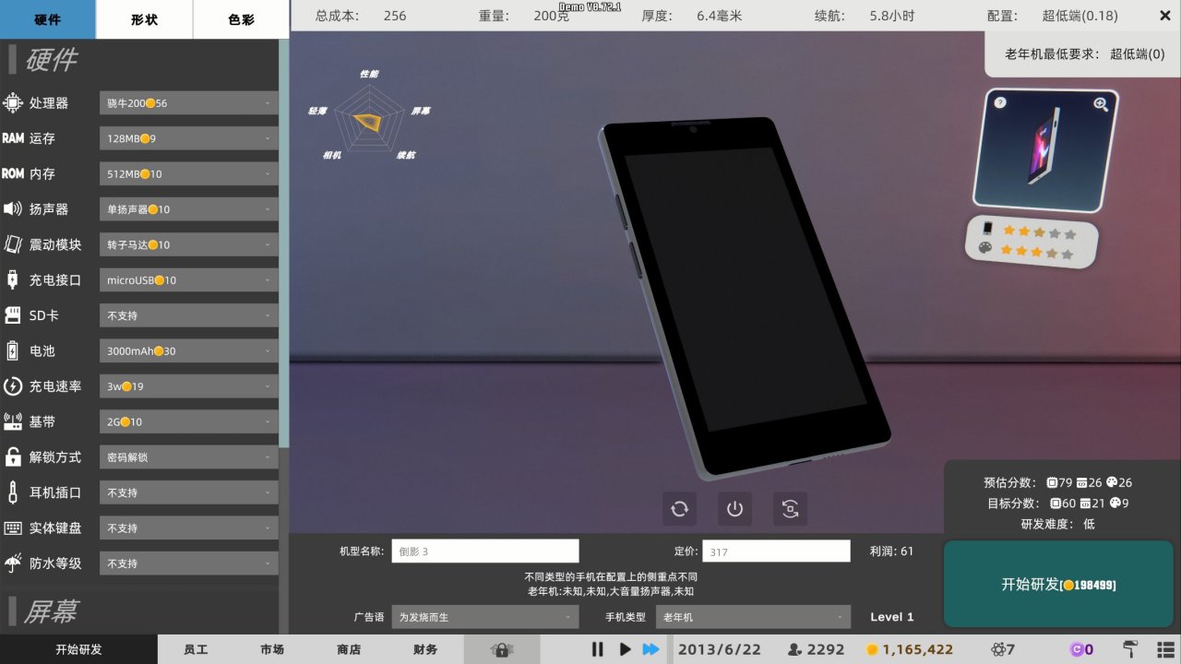
Task: Close the phone design screen
Action: click(x=1164, y=16)
